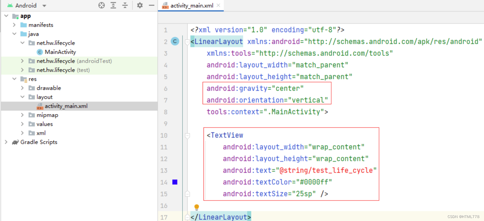
Task: Toggle code fold marker at TextView line 10
Action: point(187,136)
